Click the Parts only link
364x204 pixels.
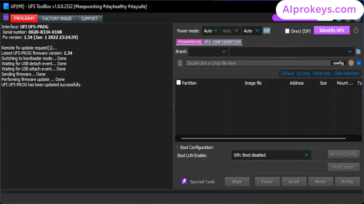click(322, 73)
